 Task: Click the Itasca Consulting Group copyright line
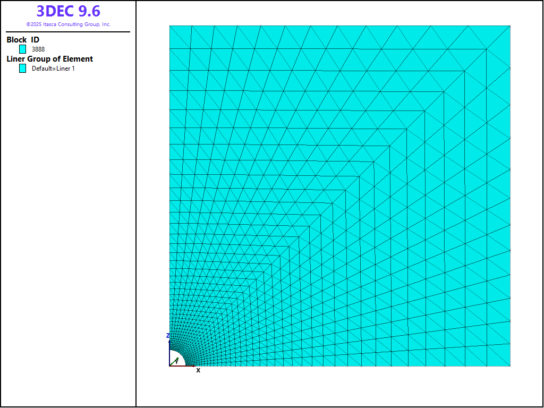pyautogui.click(x=68, y=24)
